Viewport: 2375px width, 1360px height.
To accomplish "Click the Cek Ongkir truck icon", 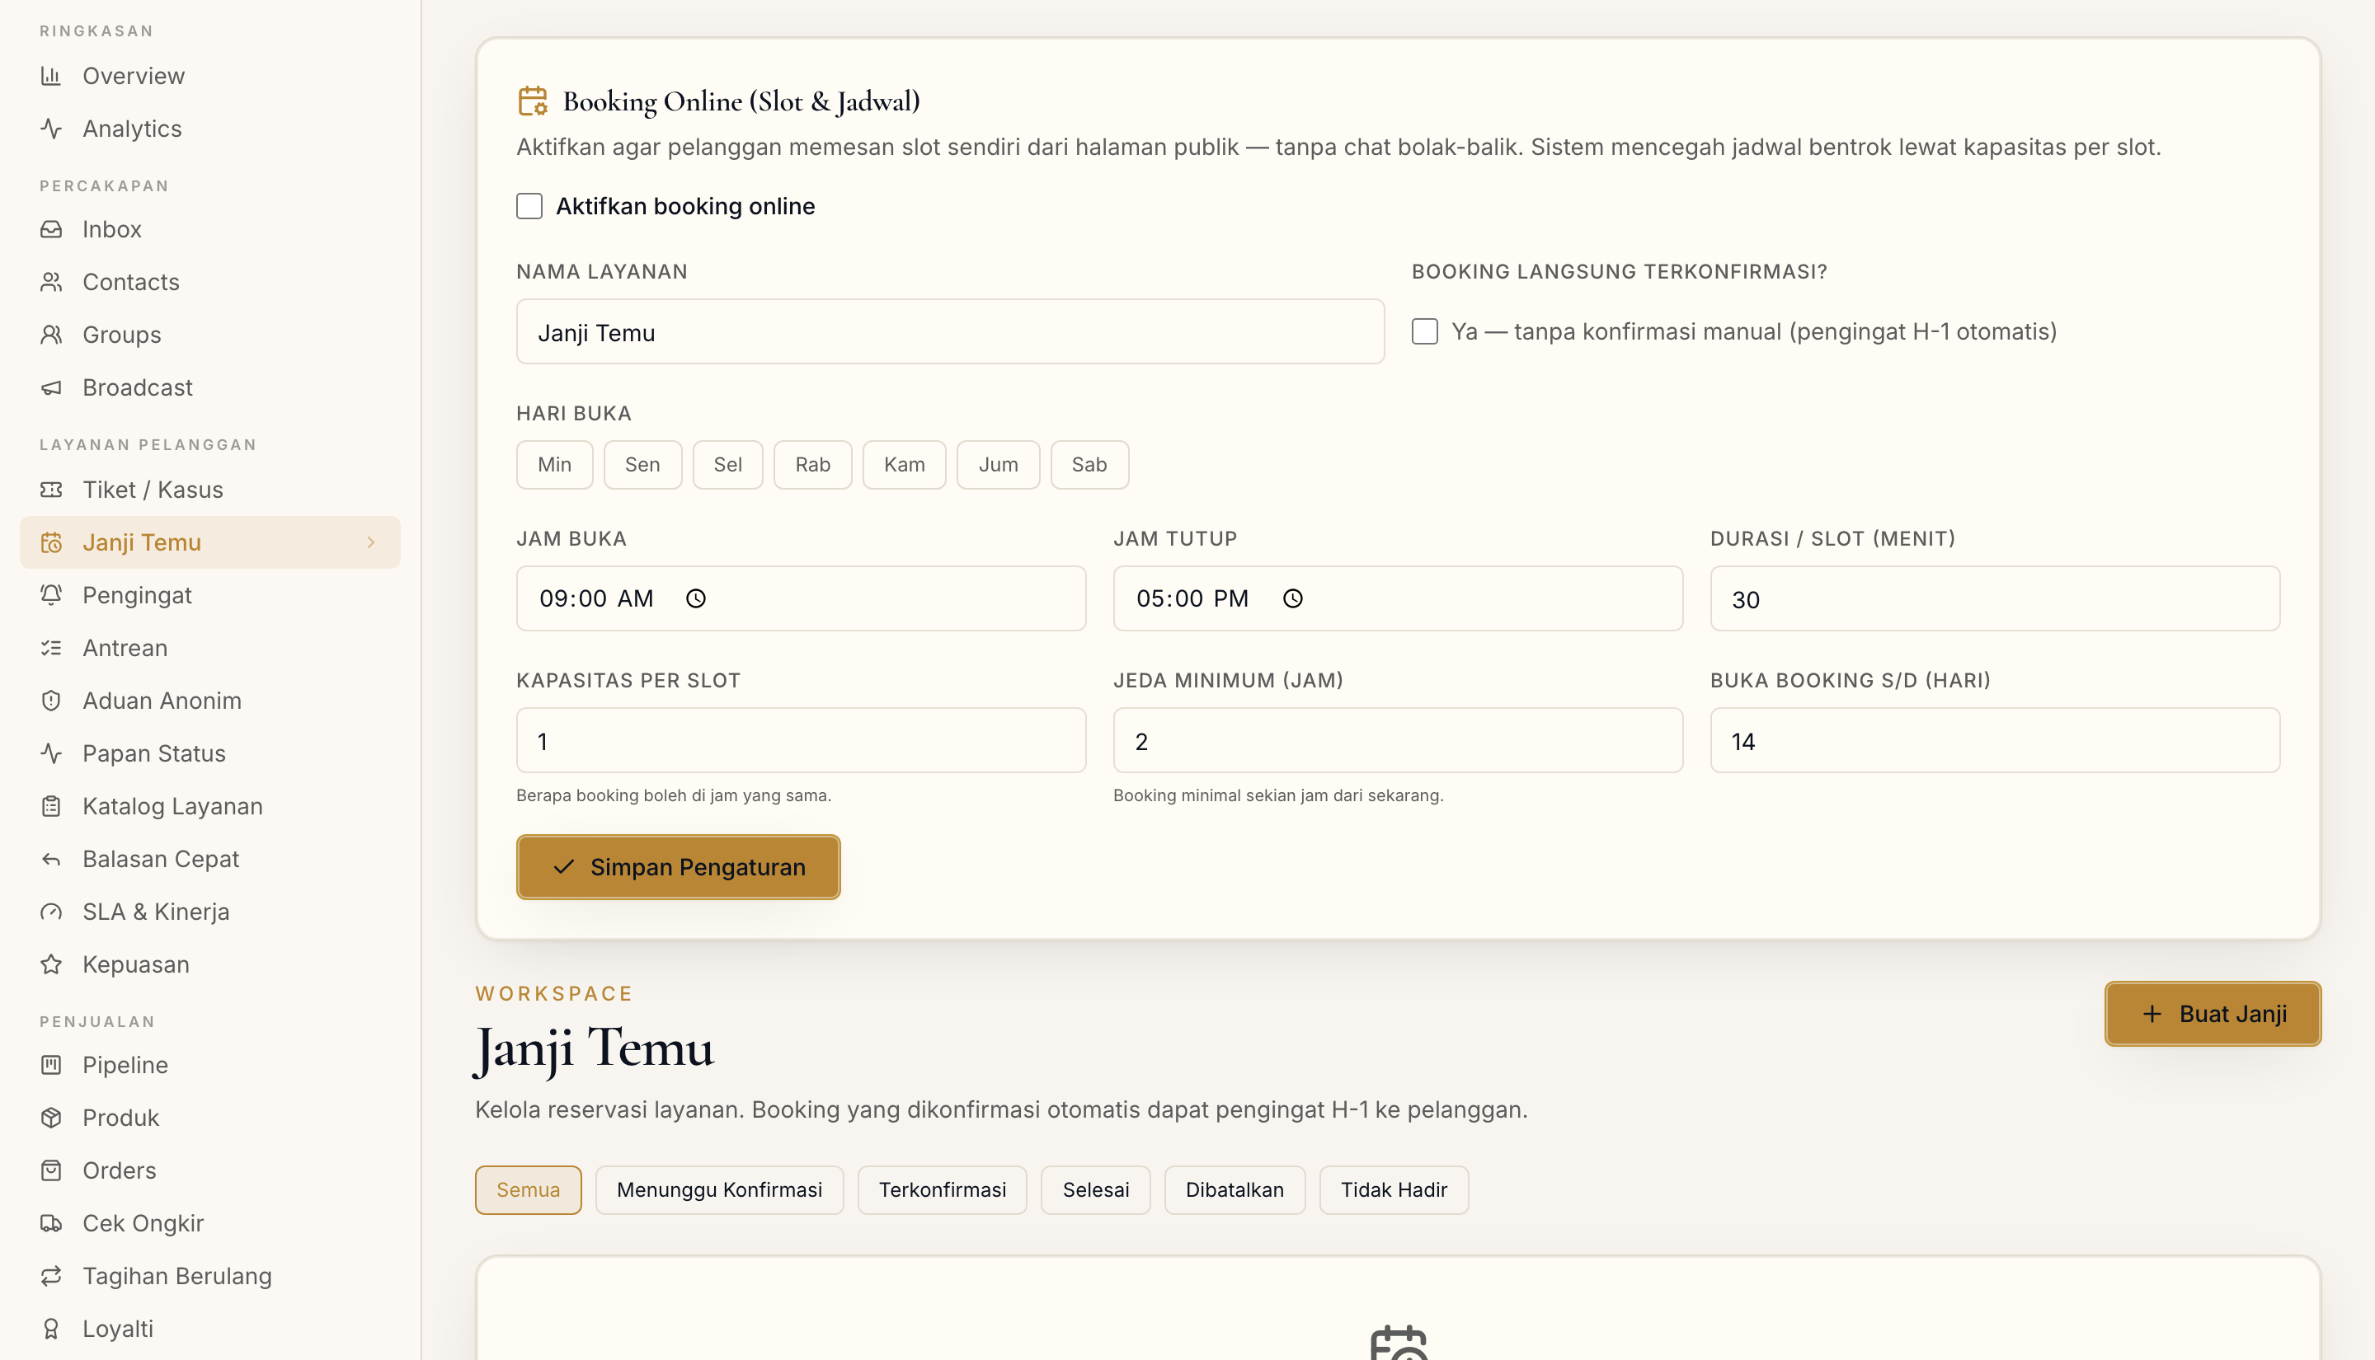I will pos(51,1224).
